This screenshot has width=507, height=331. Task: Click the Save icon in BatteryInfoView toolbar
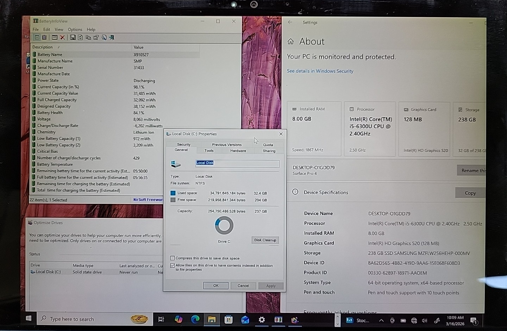coord(73,37)
